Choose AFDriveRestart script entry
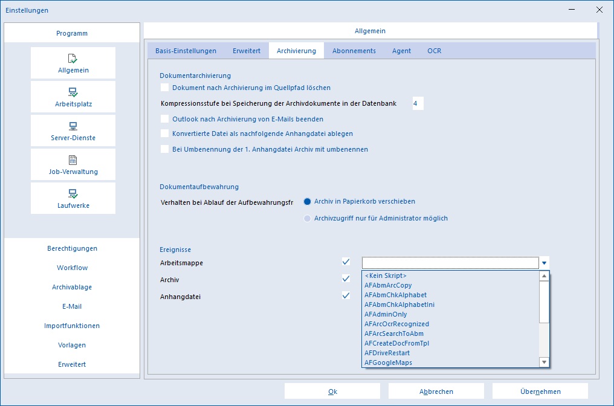Screen dimensions: 614x406 click(450, 353)
